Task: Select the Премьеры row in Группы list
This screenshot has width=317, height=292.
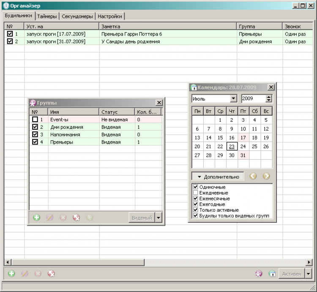Action: coord(96,142)
